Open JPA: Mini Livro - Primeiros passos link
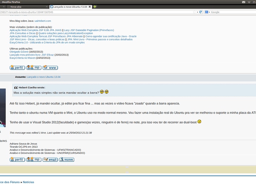 click(100, 40)
